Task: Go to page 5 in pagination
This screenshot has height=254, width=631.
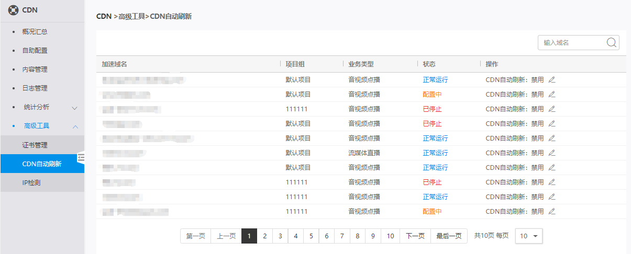Action: [x=311, y=236]
